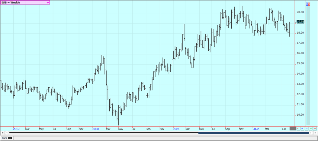Viewport: 318px width, 141px height.
Task: Jump to chart end with double-right arrow
Action: coord(316,133)
